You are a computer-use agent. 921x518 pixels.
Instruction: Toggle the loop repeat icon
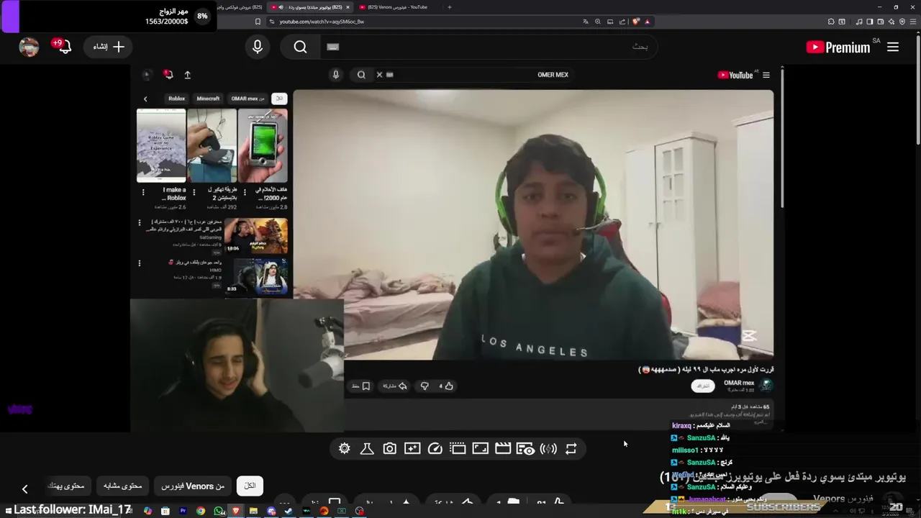(x=571, y=448)
